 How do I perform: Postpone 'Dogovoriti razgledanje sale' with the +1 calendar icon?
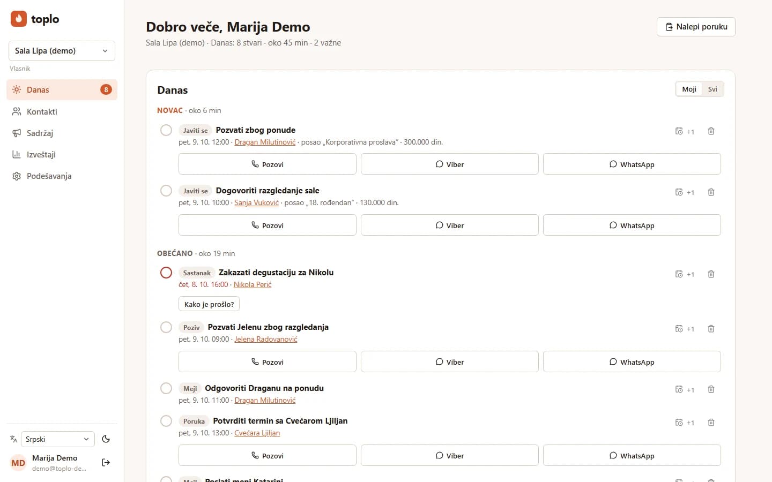[685, 192]
